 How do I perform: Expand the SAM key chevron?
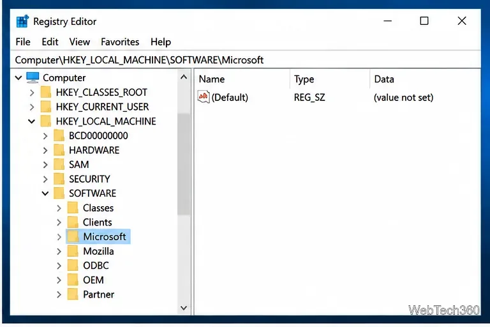click(x=45, y=165)
